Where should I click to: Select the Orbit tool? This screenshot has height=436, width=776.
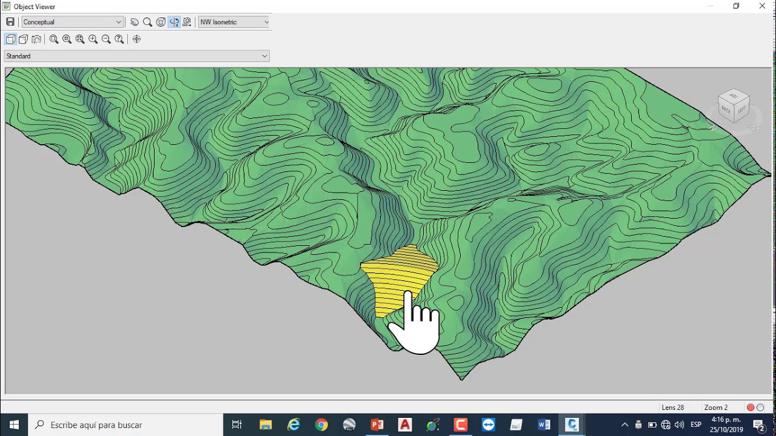161,22
